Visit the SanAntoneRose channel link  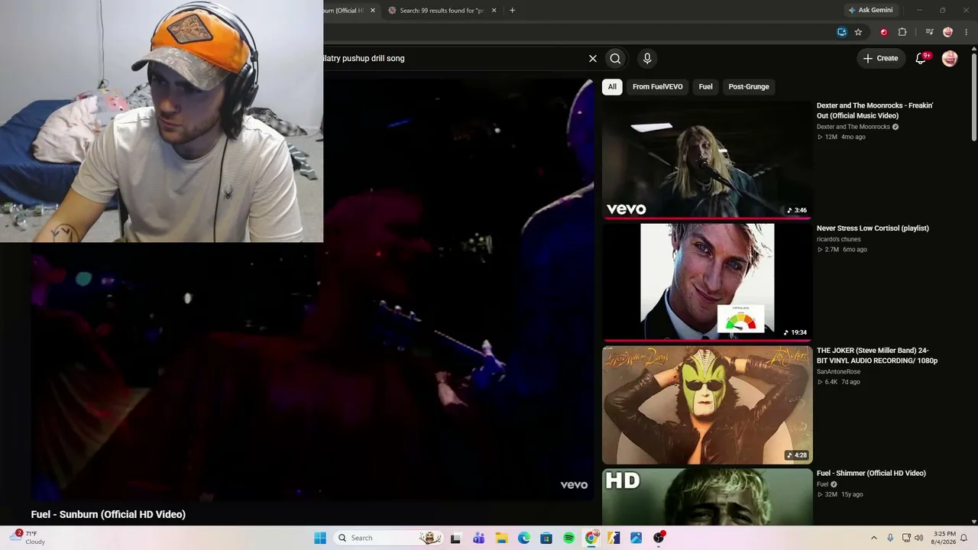838,372
